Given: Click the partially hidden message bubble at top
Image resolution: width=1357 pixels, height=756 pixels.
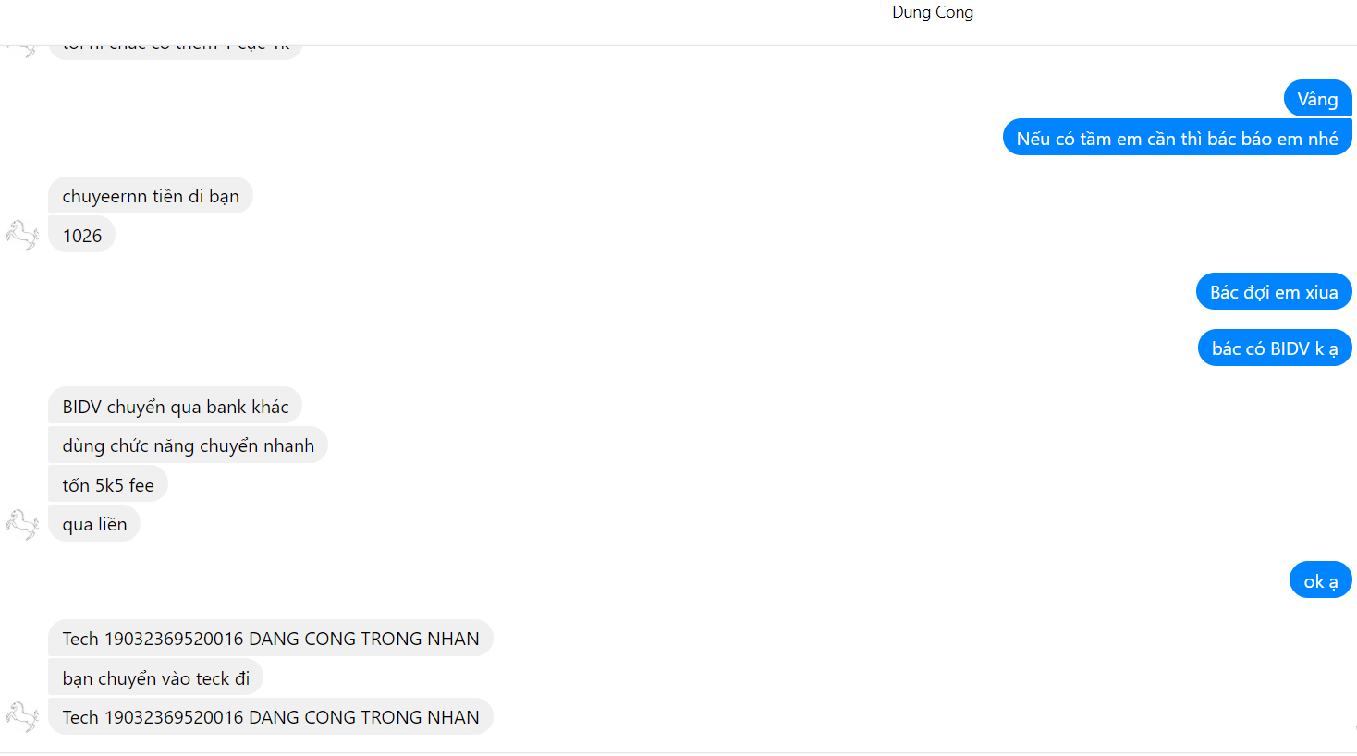Looking at the screenshot, I should (x=176, y=50).
